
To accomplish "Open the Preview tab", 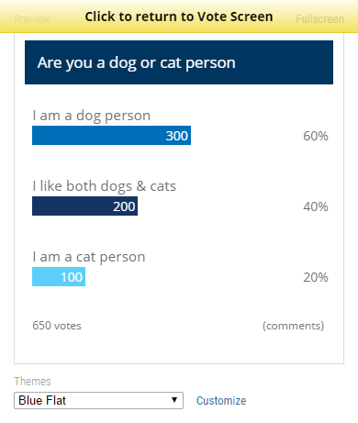I will point(32,19).
